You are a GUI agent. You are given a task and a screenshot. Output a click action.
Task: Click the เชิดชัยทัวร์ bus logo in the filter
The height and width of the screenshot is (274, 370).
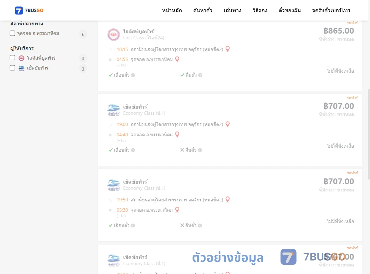click(x=22, y=68)
